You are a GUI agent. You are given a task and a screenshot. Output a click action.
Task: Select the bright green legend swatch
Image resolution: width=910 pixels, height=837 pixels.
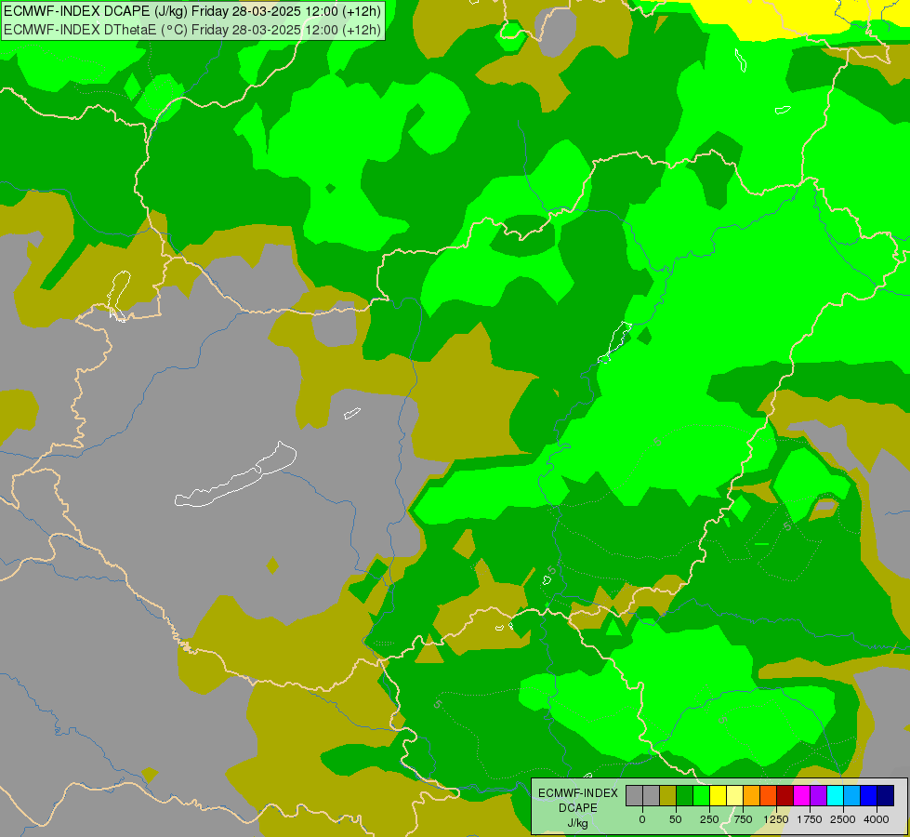702,795
